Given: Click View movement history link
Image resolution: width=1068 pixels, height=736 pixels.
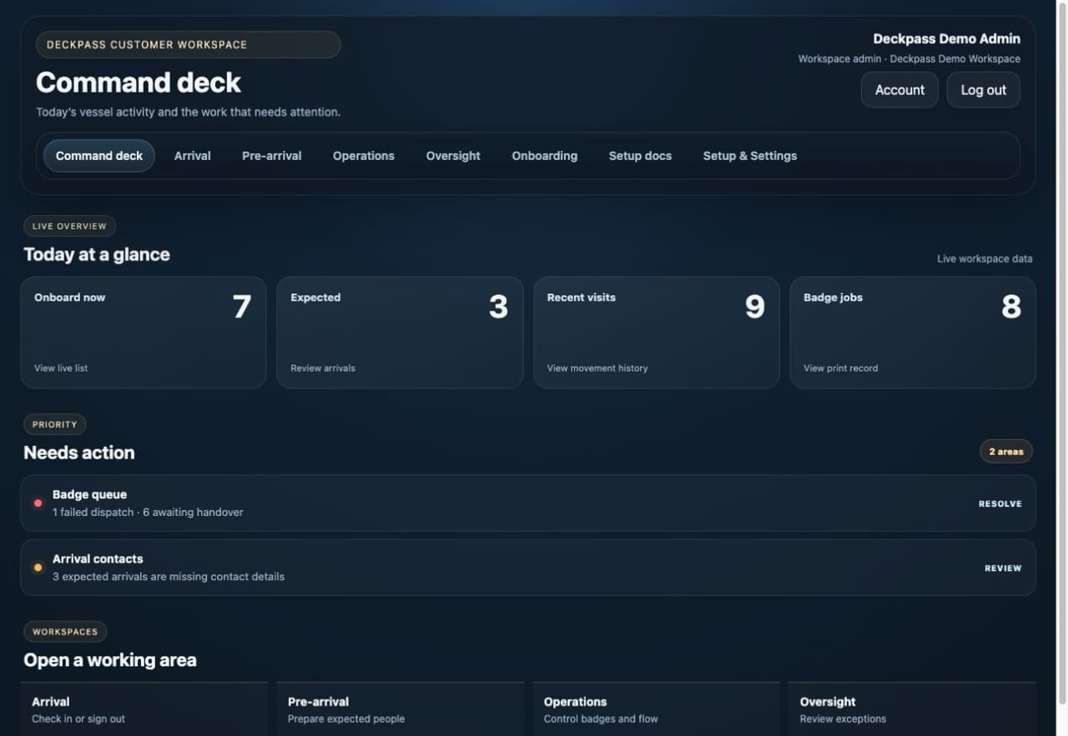Looking at the screenshot, I should tap(597, 368).
